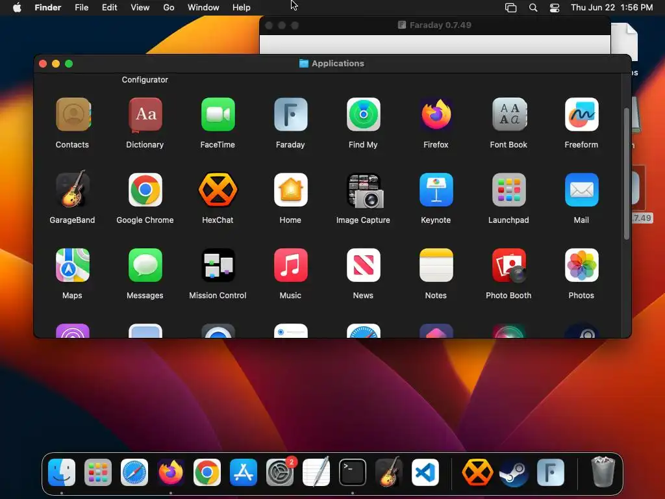Open Safari from the Dock
Screen dimensions: 665x499
[x=134, y=472]
